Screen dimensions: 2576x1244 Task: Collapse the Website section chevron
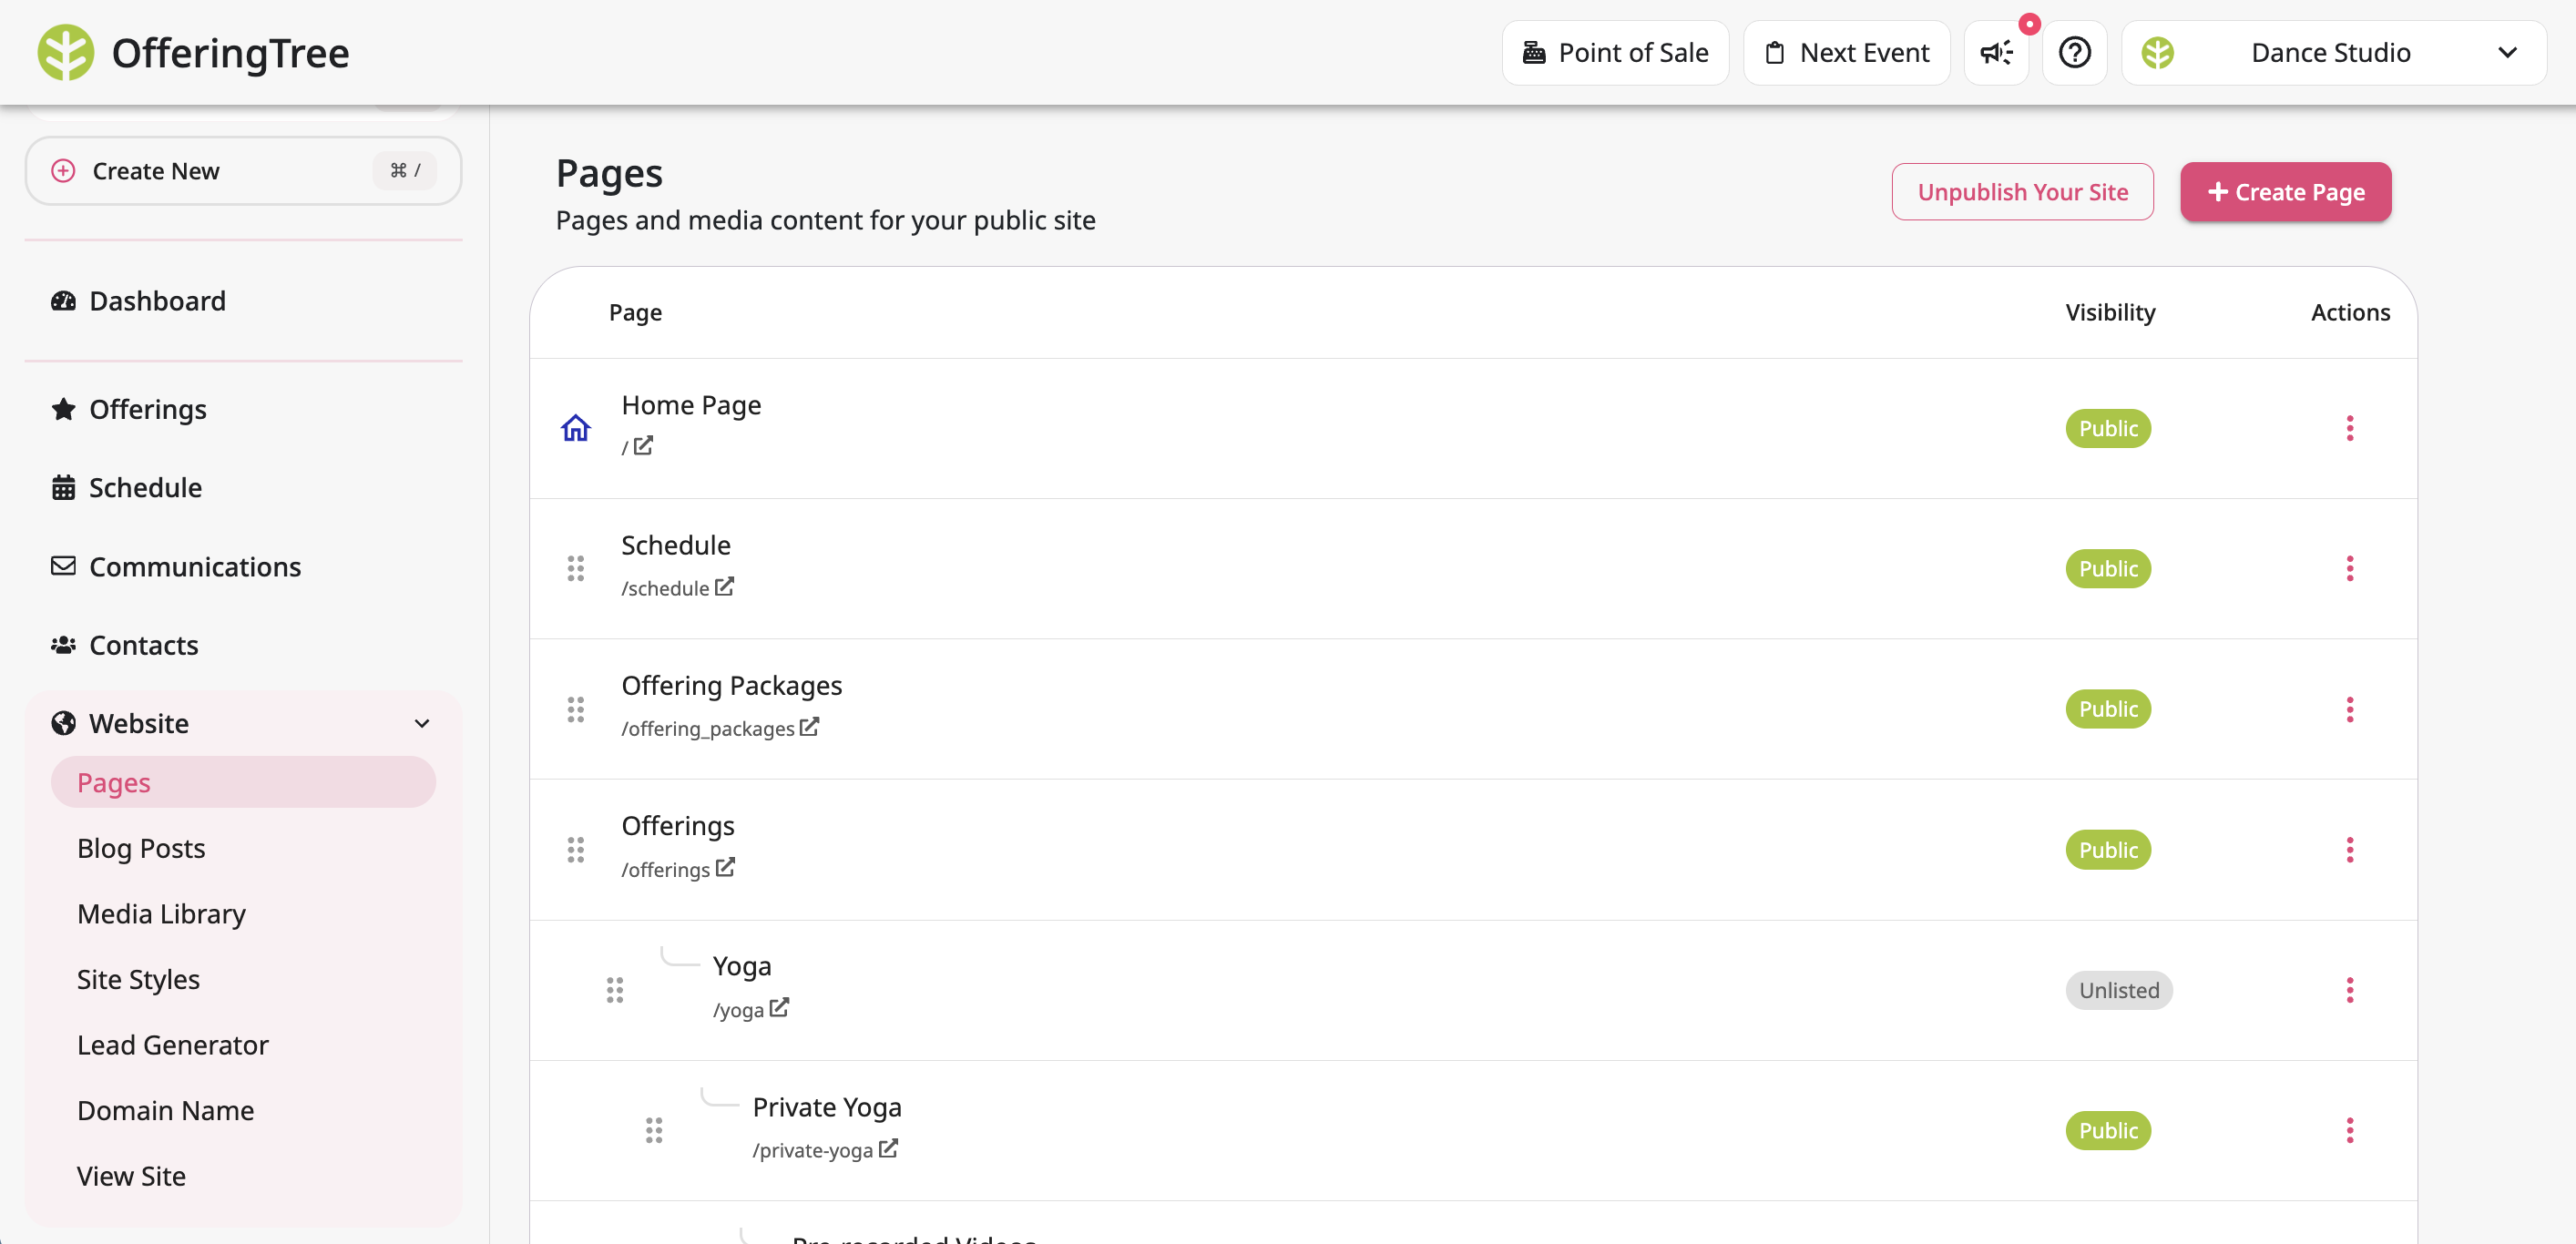[422, 723]
